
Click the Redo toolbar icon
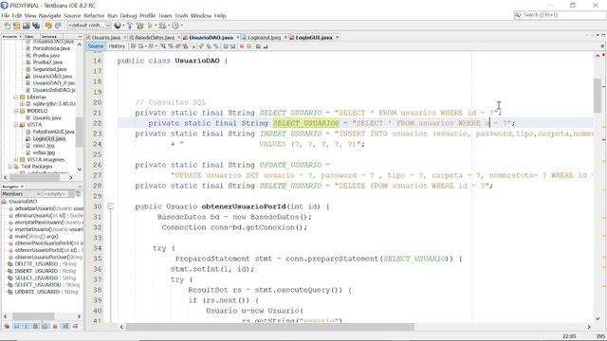(x=58, y=26)
